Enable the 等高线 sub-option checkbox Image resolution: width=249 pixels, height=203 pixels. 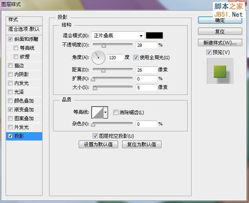point(16,48)
